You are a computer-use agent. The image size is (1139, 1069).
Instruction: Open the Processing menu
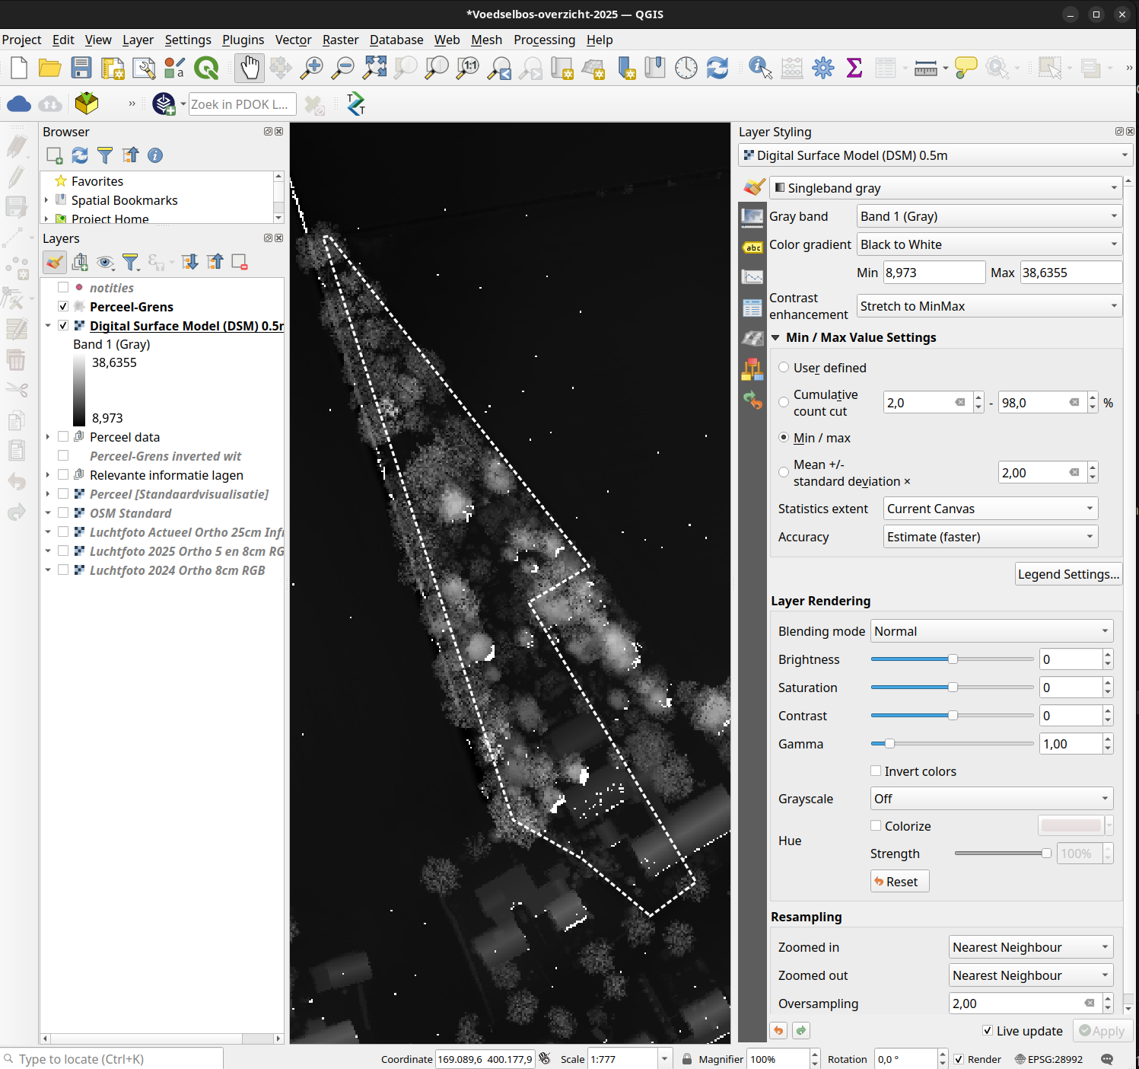[544, 40]
